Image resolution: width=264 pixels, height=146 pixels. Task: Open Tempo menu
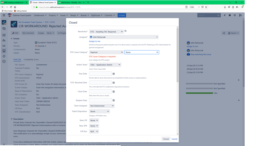pos(74,15)
